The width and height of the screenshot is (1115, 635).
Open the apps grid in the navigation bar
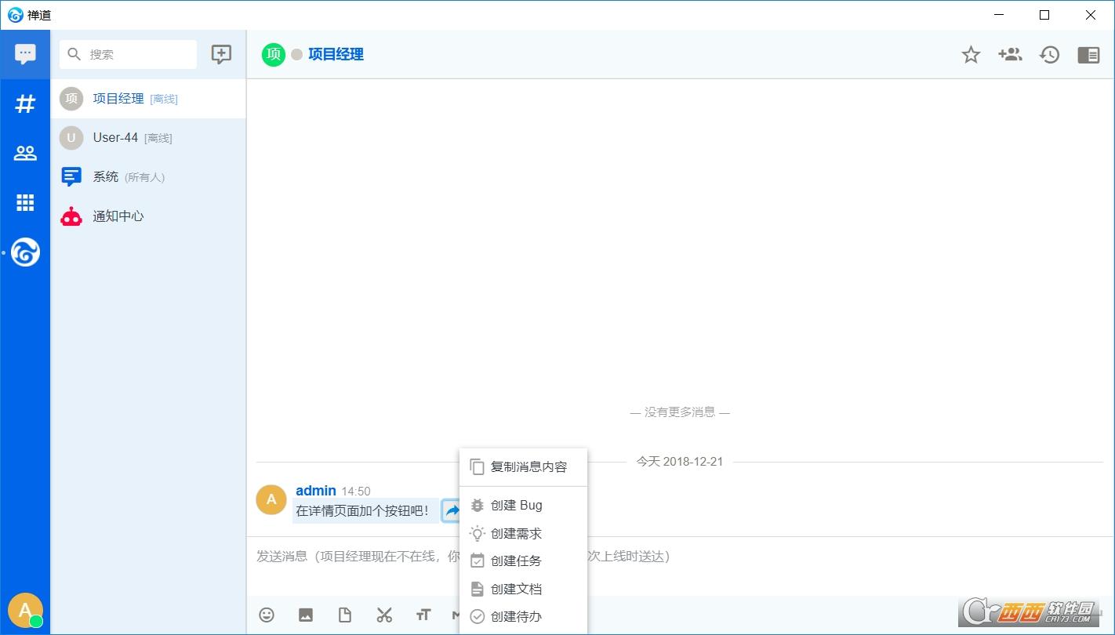(25, 203)
